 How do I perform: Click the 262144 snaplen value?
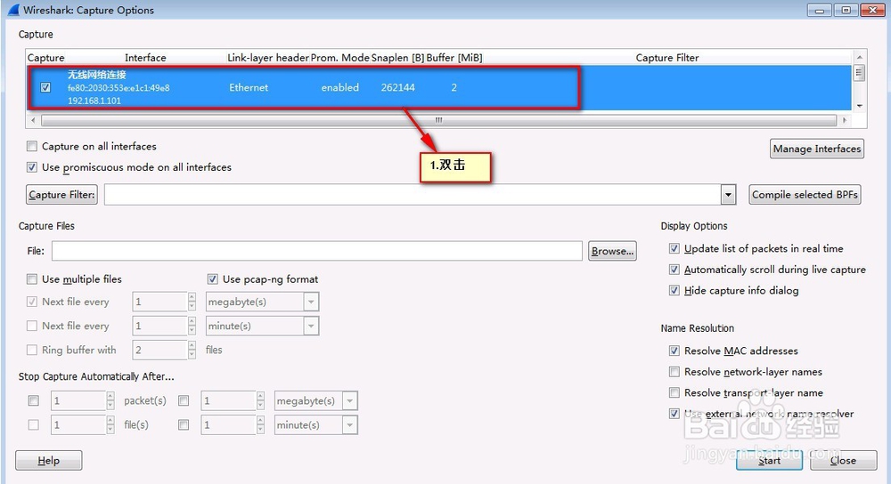(397, 87)
